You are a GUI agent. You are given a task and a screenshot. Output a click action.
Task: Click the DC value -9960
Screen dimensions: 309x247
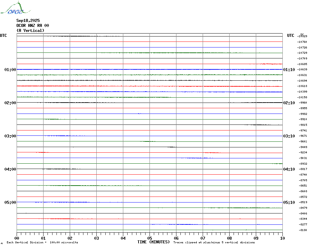(x=303, y=103)
